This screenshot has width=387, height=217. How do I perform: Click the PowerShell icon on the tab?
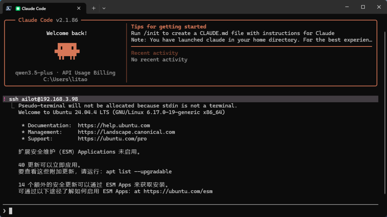pyautogui.click(x=9, y=8)
